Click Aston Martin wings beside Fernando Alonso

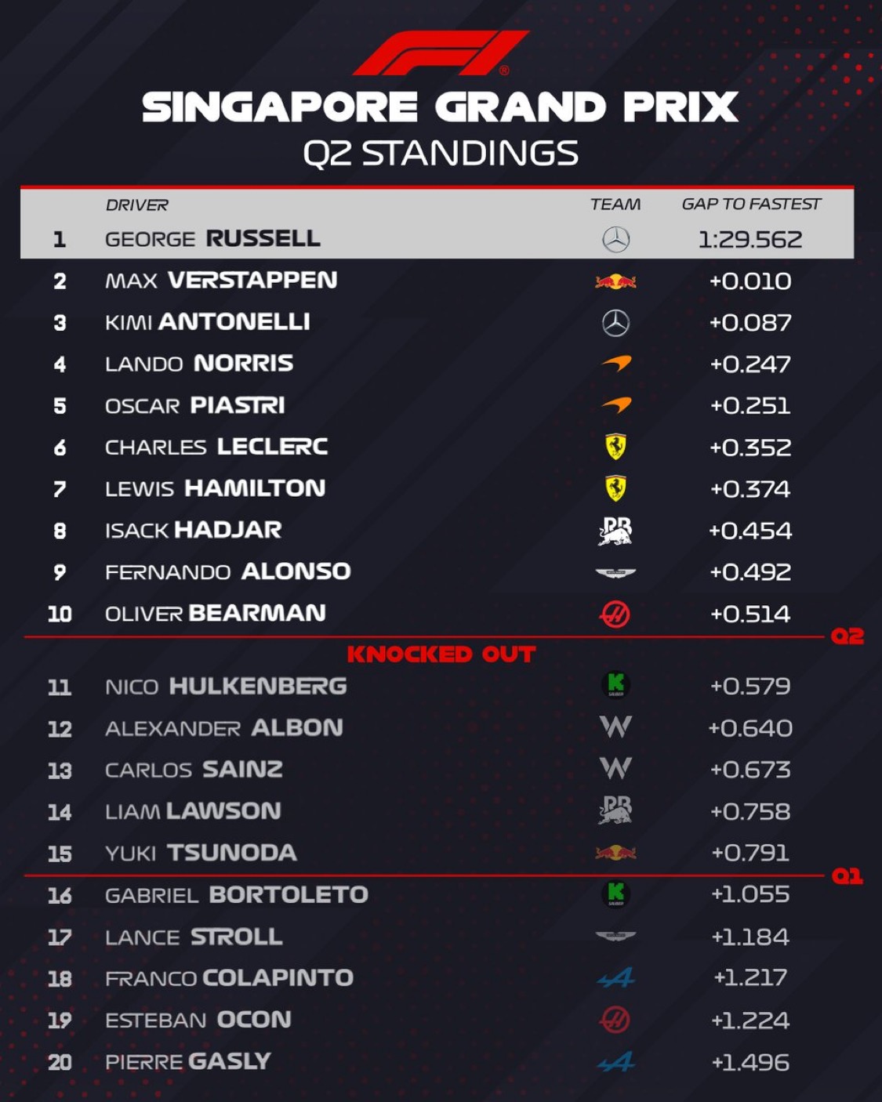[615, 573]
